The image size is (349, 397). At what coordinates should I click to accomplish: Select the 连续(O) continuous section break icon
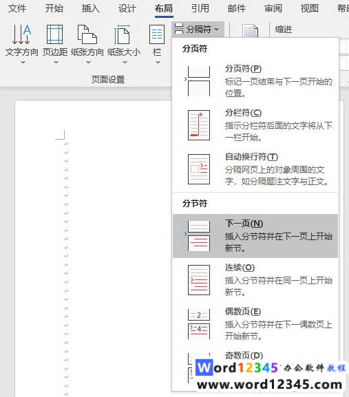point(199,280)
